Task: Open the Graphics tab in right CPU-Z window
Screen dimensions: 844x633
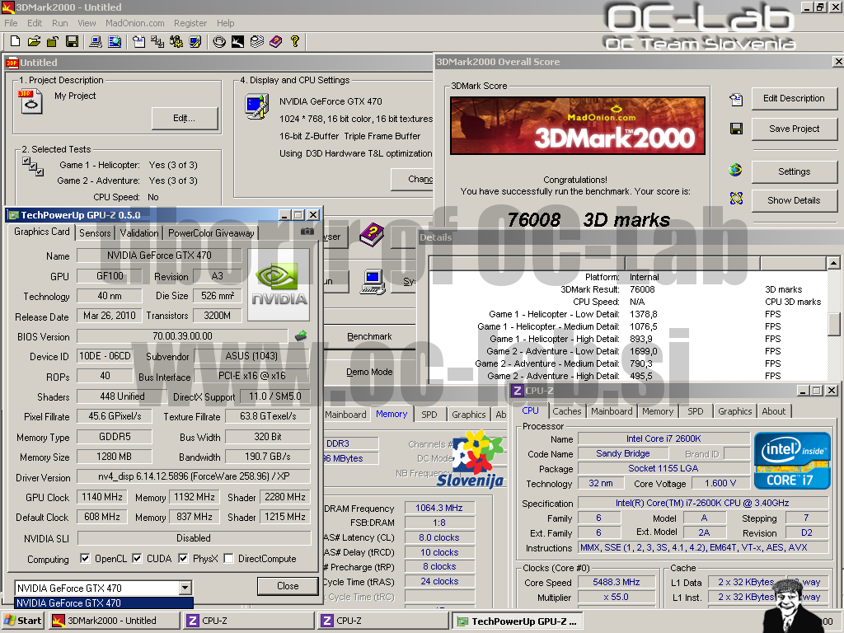Action: (x=734, y=411)
